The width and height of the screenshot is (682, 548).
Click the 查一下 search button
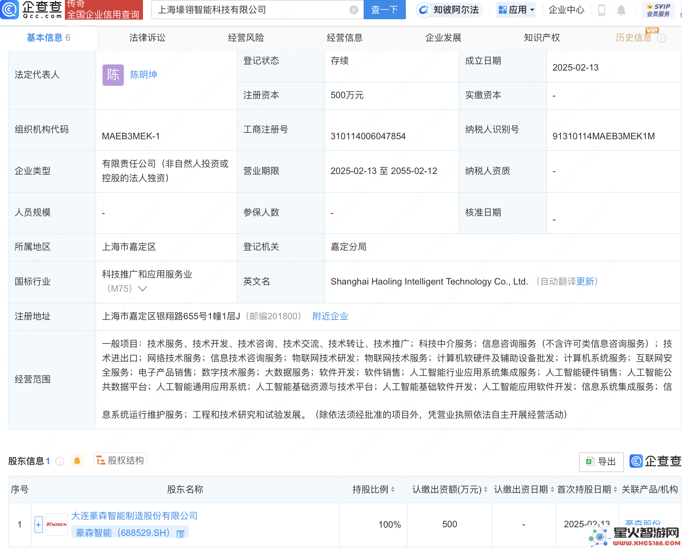point(384,9)
